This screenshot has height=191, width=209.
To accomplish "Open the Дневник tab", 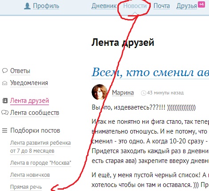I will (104, 6).
